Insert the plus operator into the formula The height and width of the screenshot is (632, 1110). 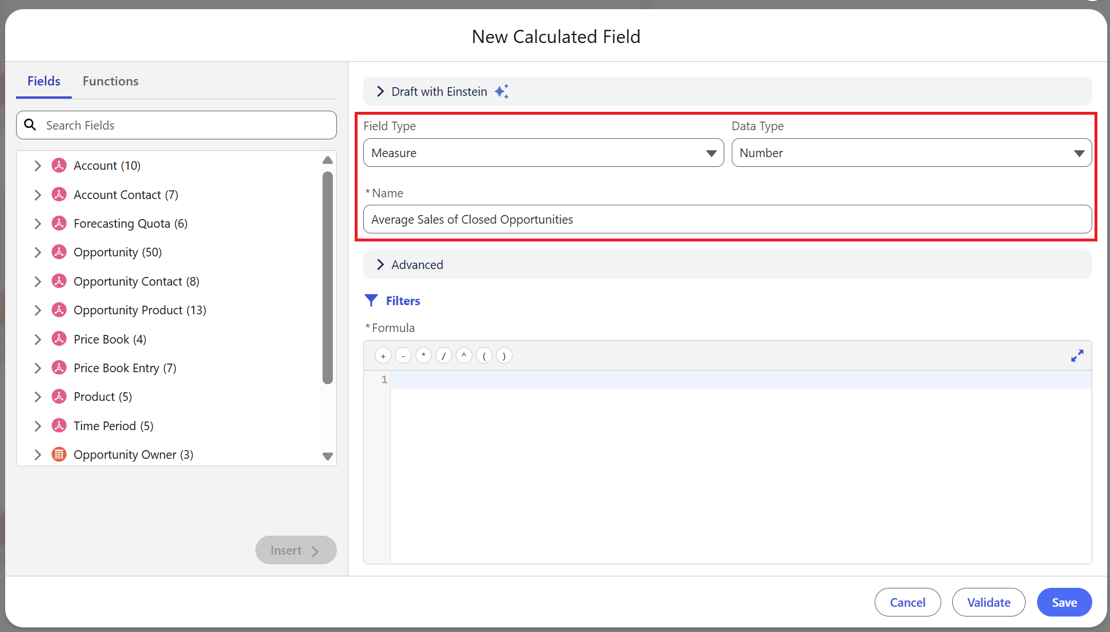coord(383,356)
